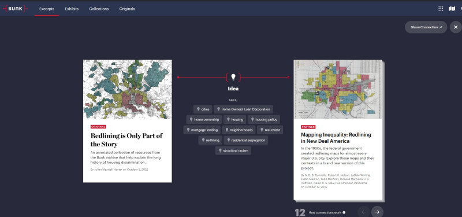Screen dimensions: 462x217
Task: Click the connection count number 12
Action: click(x=300, y=212)
